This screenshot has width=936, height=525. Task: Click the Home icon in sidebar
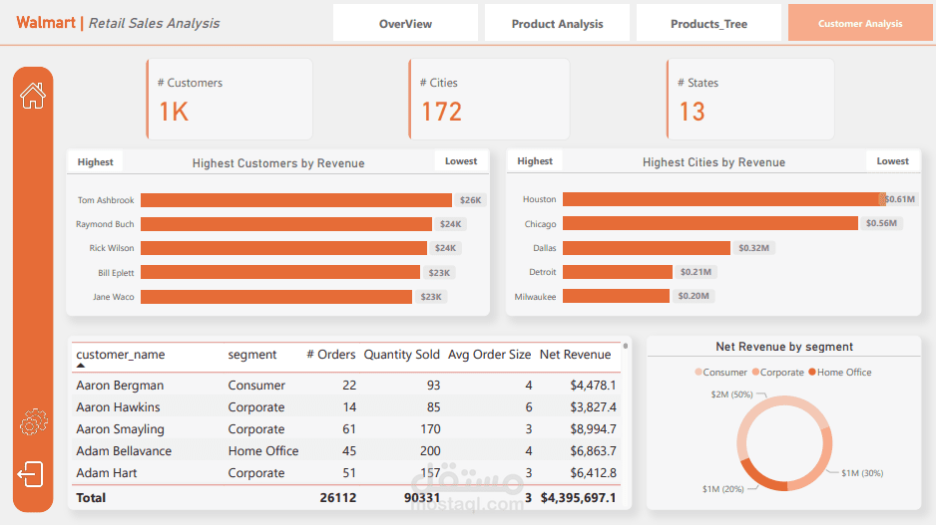[x=33, y=96]
